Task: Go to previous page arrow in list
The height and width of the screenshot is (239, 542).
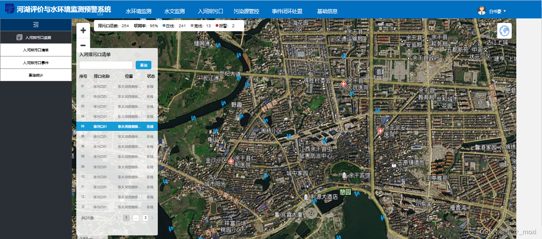Action: pyautogui.click(x=117, y=218)
